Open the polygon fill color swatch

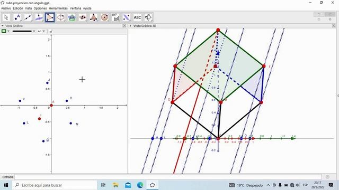4,31
